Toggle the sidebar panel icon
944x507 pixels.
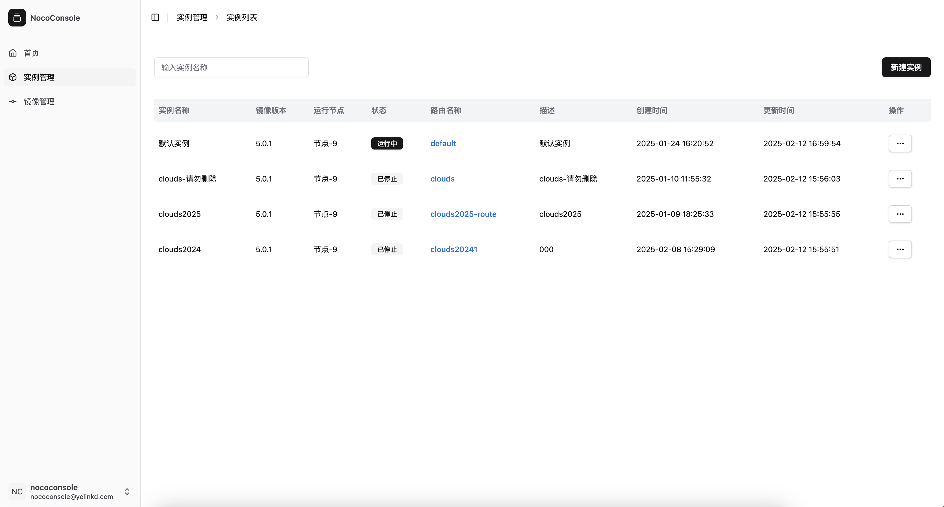pos(155,17)
